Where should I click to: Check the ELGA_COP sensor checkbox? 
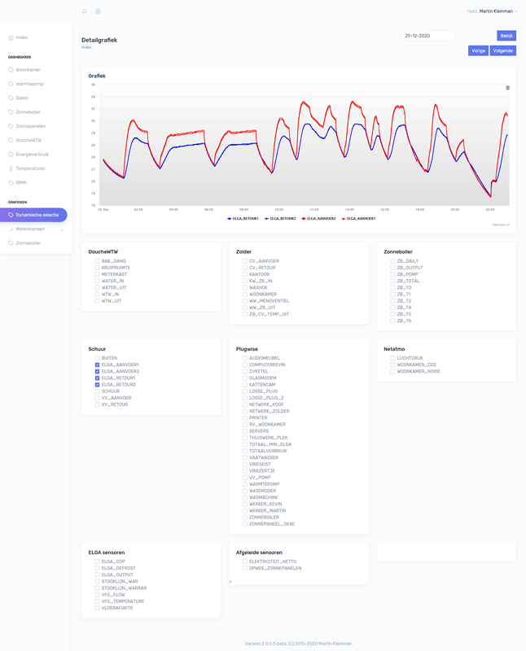click(x=97, y=561)
